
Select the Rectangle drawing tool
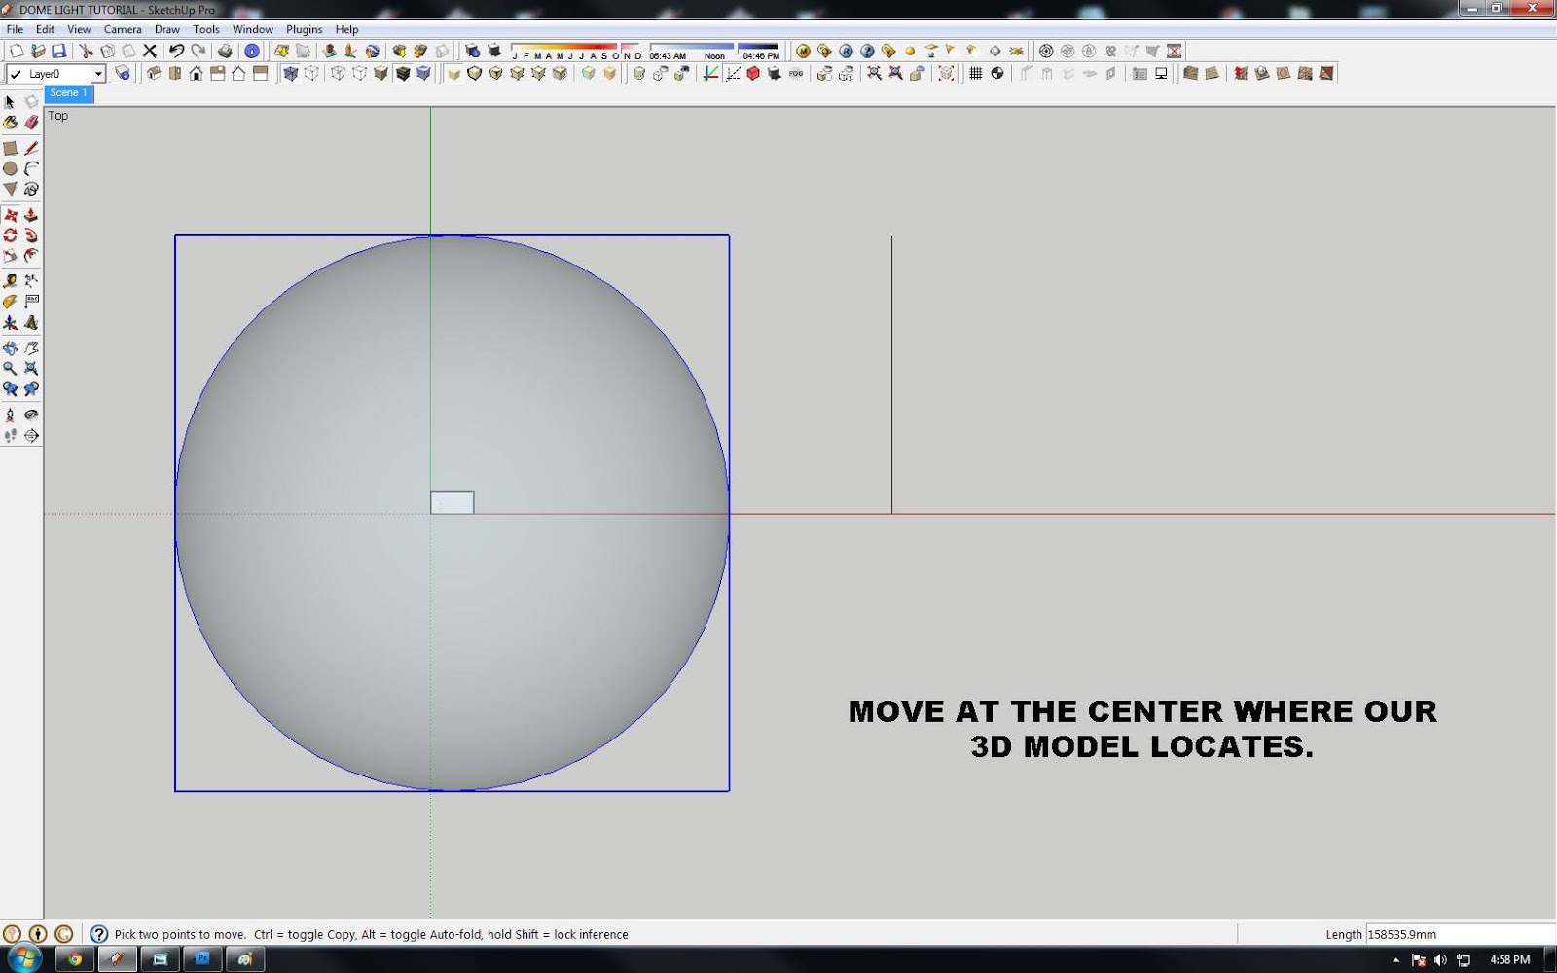[11, 148]
